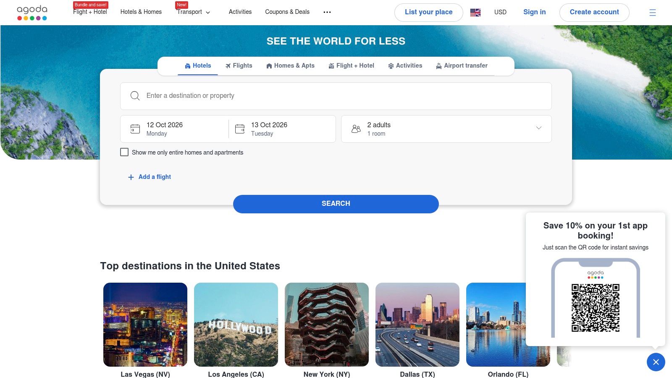Open the Dallas (TX) destination thumbnail
Viewport: 672px width, 378px height.
click(417, 325)
